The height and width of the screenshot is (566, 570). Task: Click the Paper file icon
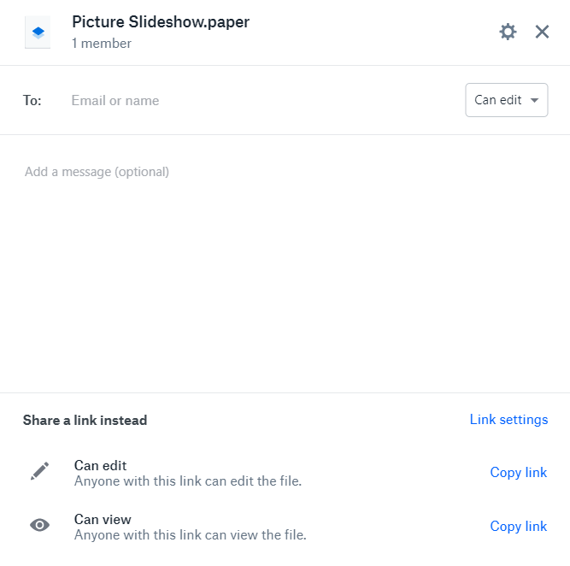click(38, 32)
